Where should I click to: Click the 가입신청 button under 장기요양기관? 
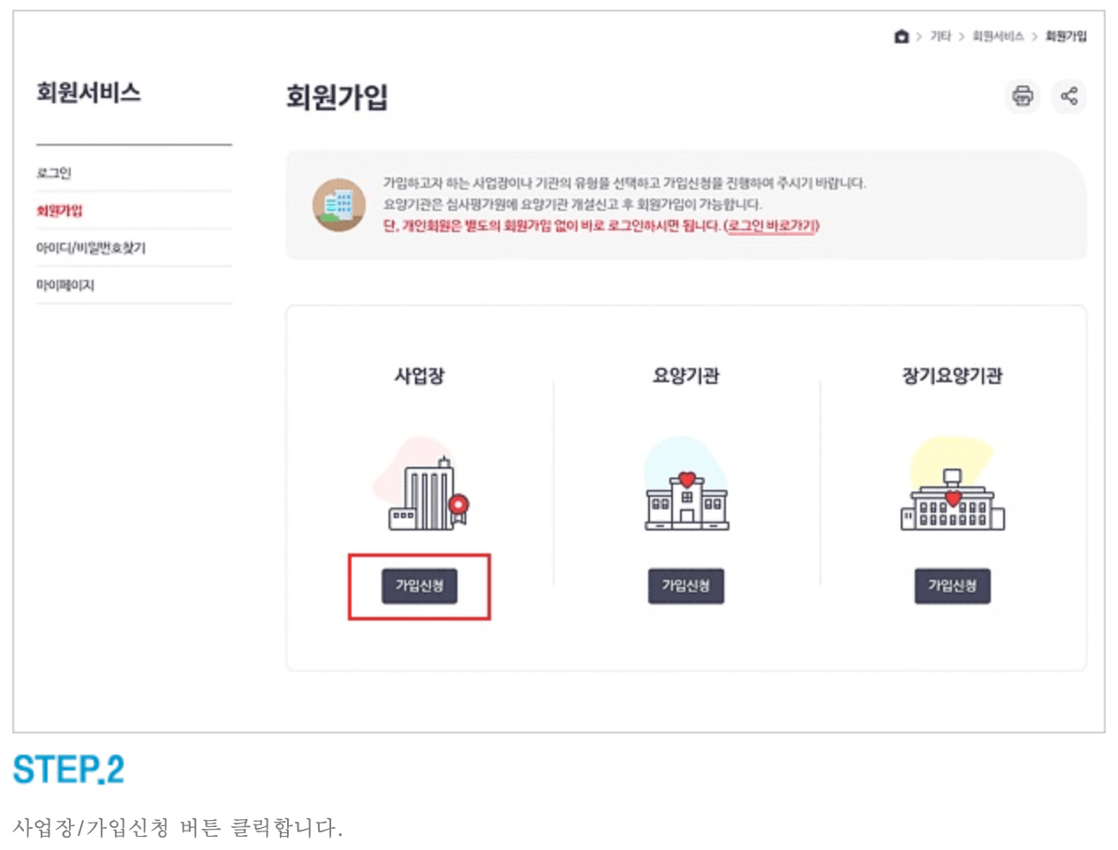951,585
